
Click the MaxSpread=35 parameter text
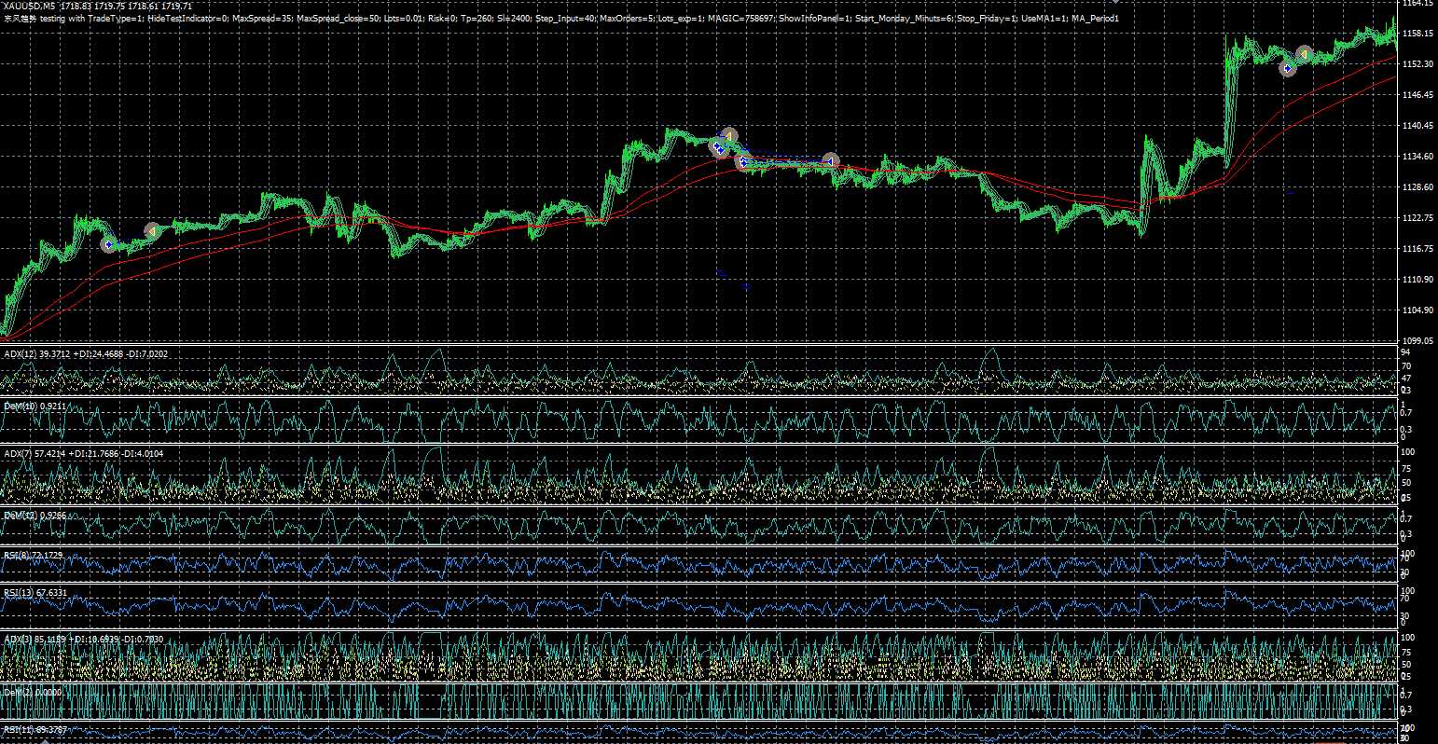point(262,19)
